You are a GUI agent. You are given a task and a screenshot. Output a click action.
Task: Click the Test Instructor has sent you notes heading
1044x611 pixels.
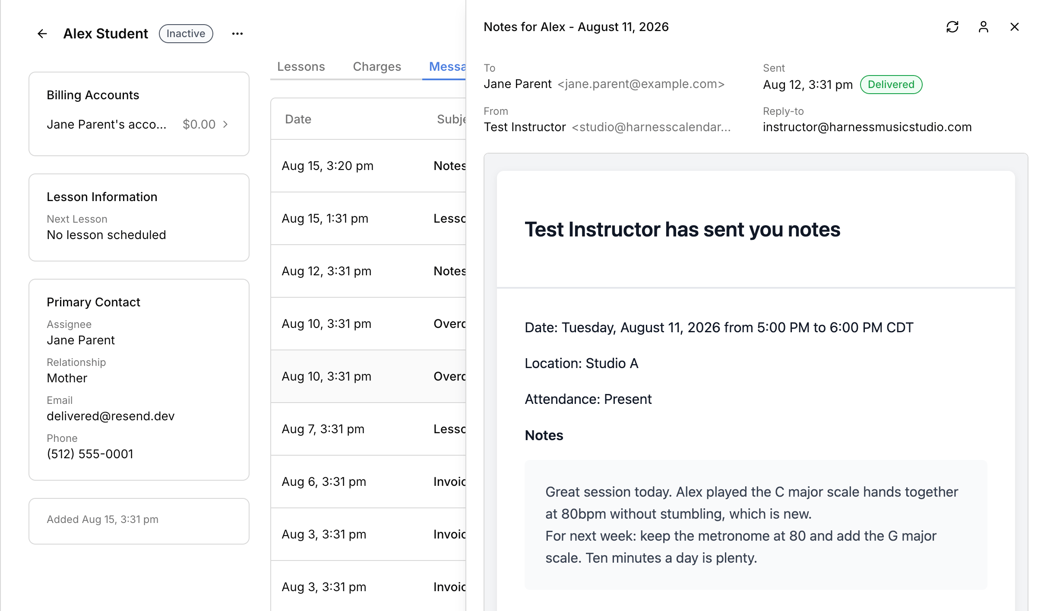pyautogui.click(x=682, y=229)
